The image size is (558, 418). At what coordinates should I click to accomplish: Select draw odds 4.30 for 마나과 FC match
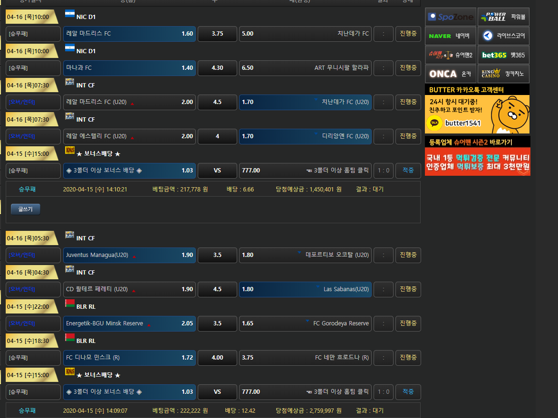217,68
